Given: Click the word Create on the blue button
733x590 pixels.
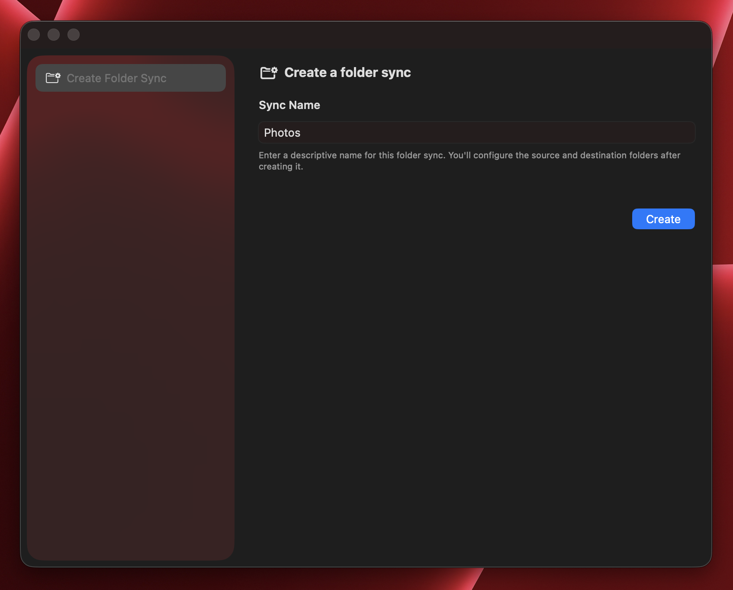Looking at the screenshot, I should click(x=663, y=219).
